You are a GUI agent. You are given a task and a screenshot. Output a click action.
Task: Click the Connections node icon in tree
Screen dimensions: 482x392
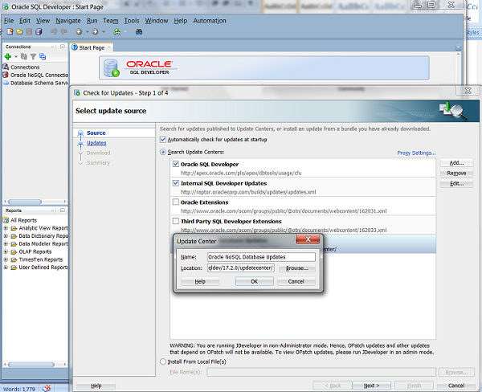[6, 67]
